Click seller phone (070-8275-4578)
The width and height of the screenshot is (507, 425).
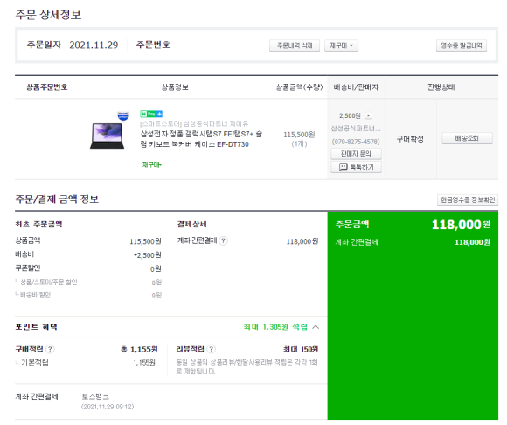click(x=356, y=142)
